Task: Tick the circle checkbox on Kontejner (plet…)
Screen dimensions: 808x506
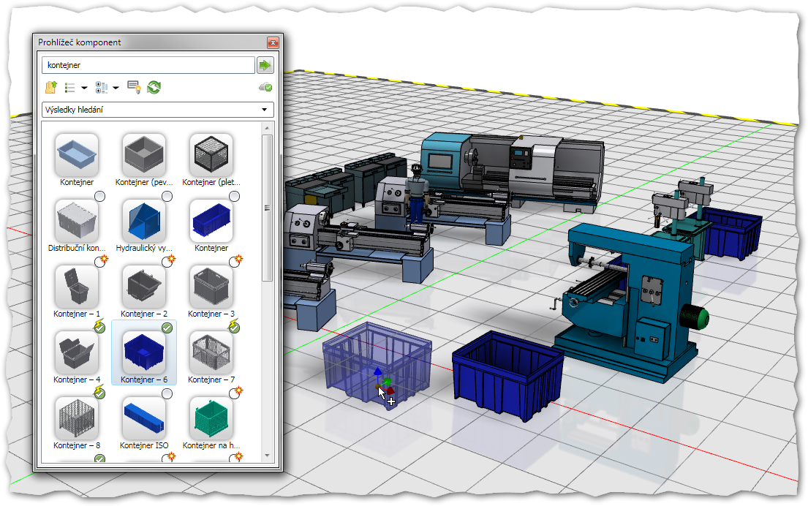Action: click(x=235, y=196)
